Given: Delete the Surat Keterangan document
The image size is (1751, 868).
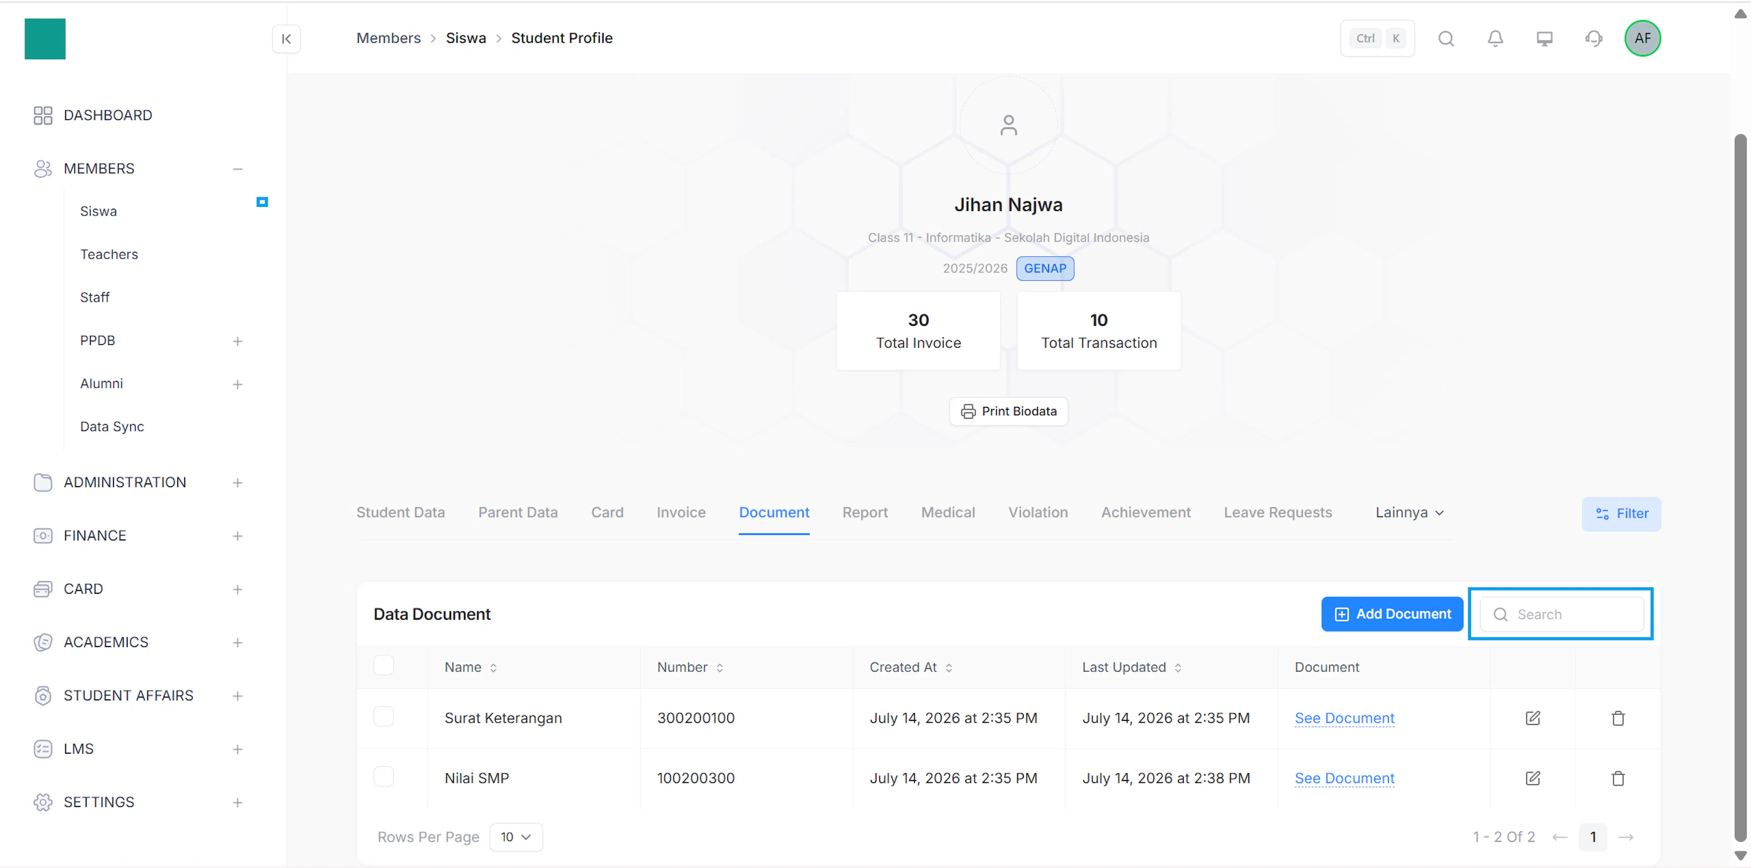Looking at the screenshot, I should point(1618,718).
